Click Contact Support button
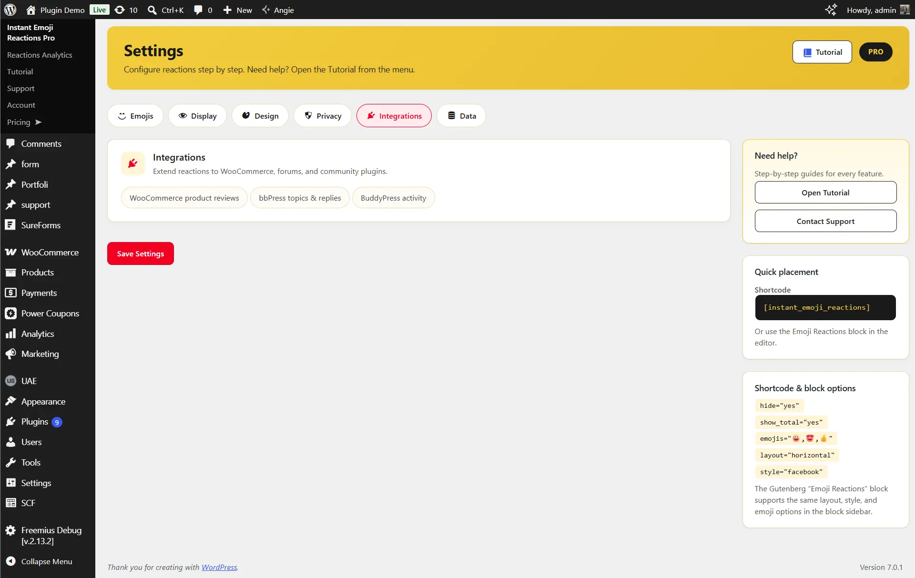Image resolution: width=915 pixels, height=578 pixels. pyautogui.click(x=825, y=221)
